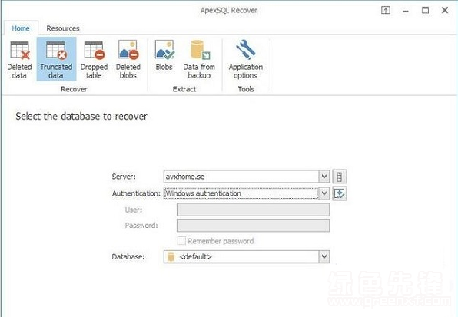Click the User input field
Viewport: 458px width, 317px height.
pyautogui.click(x=253, y=210)
